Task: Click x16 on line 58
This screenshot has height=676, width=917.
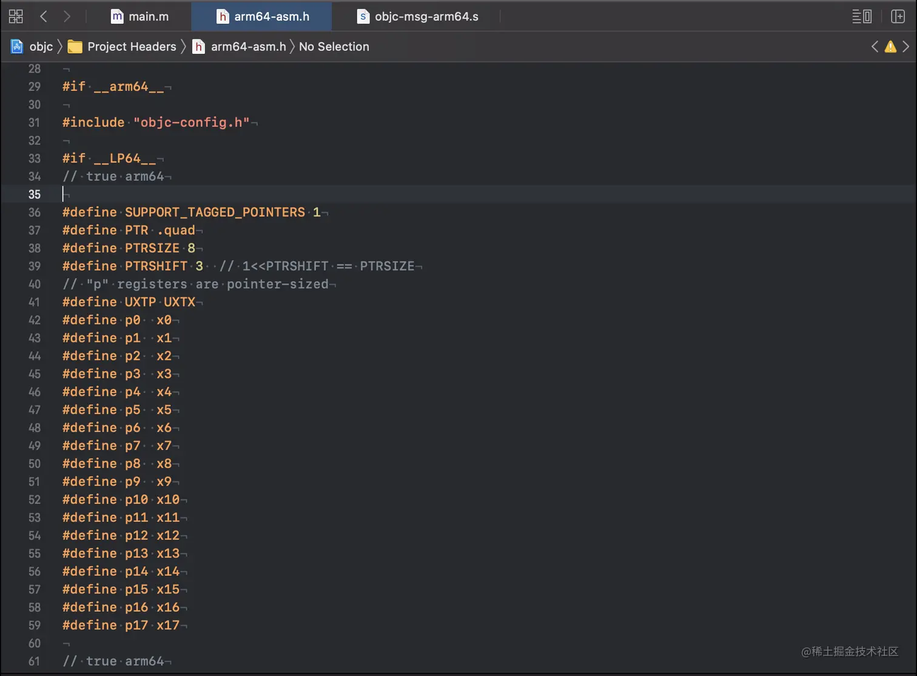Action: click(168, 607)
